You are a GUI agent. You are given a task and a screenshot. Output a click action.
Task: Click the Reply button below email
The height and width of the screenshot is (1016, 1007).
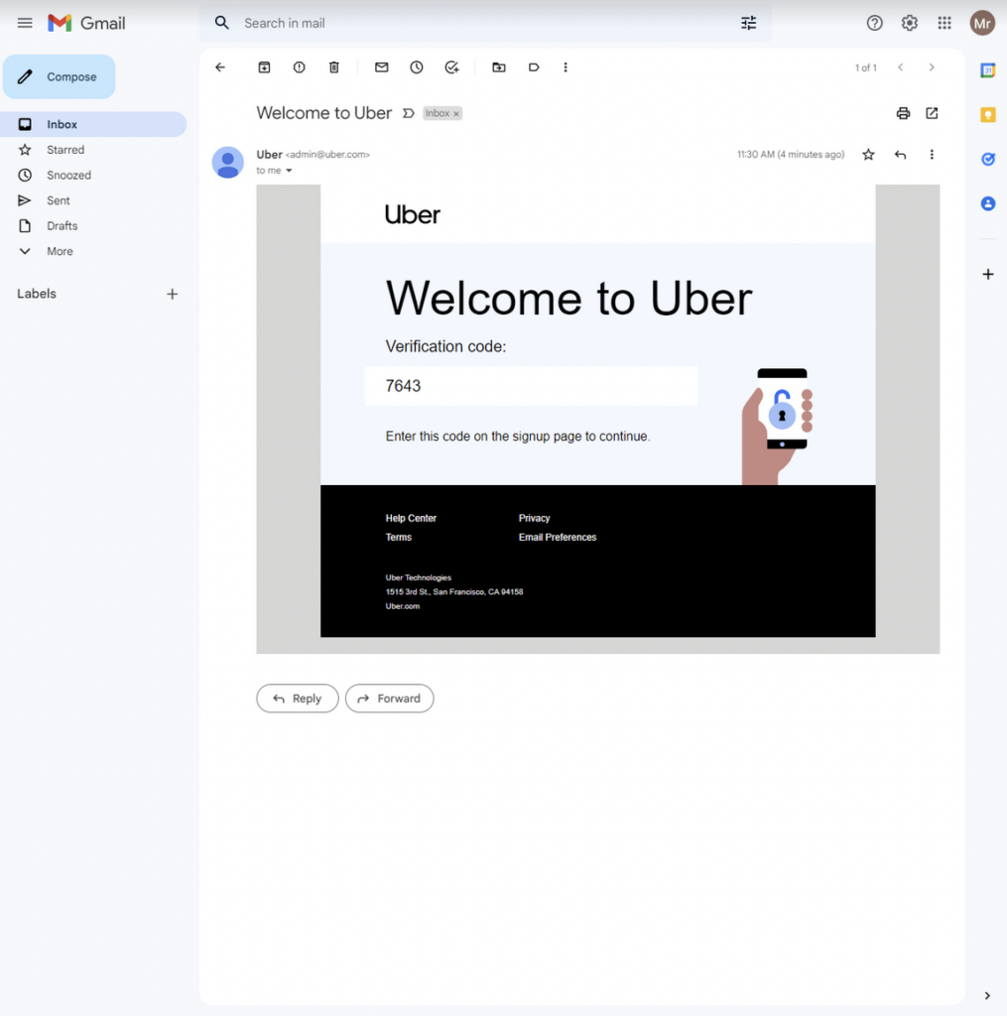298,698
